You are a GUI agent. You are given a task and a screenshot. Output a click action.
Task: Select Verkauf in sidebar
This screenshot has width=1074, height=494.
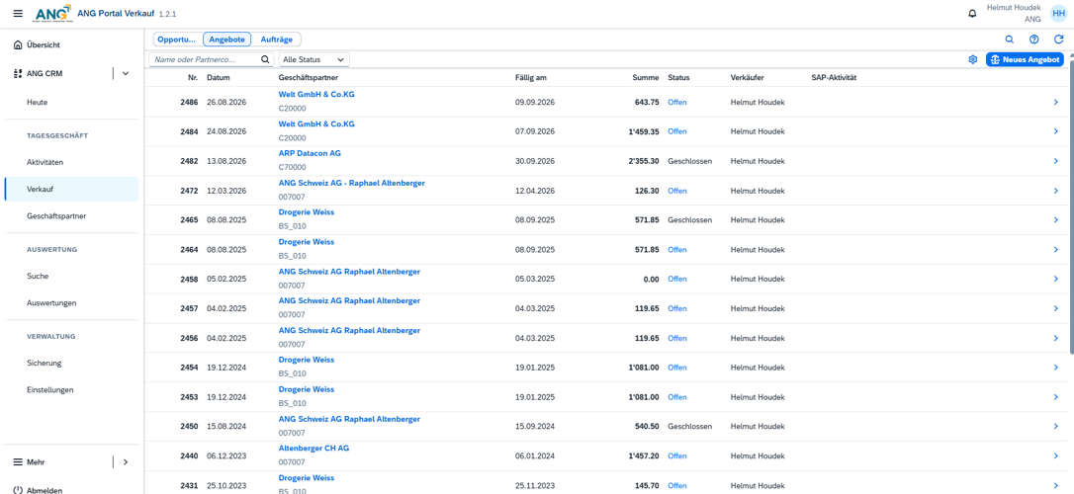pyautogui.click(x=71, y=189)
